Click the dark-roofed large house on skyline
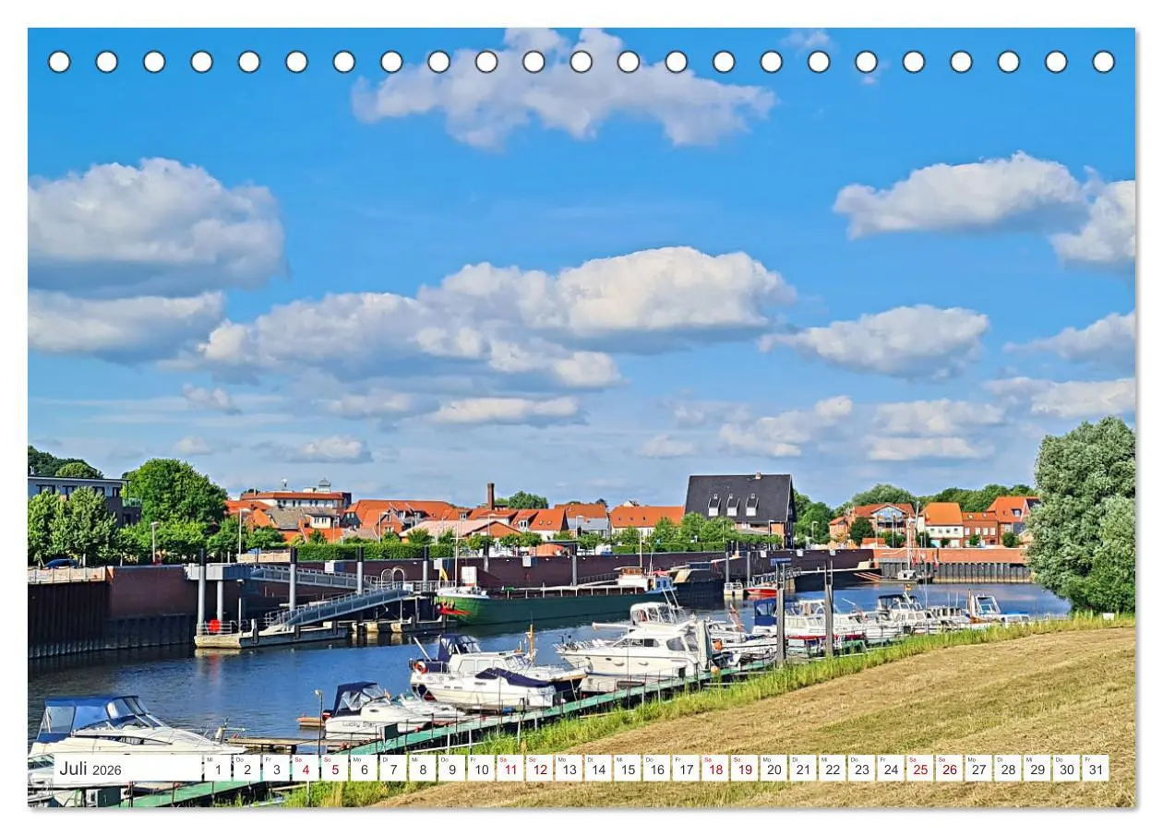 coord(740,504)
